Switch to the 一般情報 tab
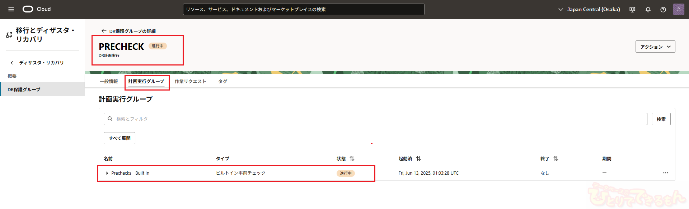Viewport: 689px width, 209px height. pyautogui.click(x=109, y=82)
